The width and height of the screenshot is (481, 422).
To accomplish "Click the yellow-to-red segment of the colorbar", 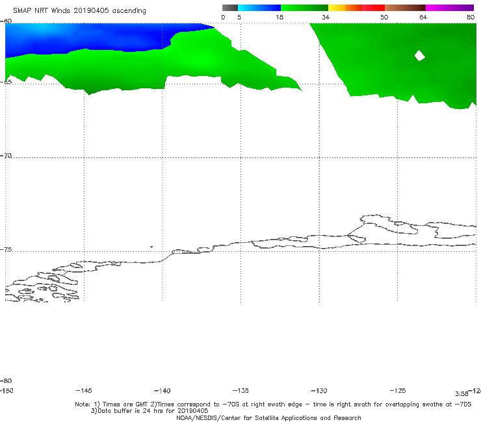I will 356,8.
